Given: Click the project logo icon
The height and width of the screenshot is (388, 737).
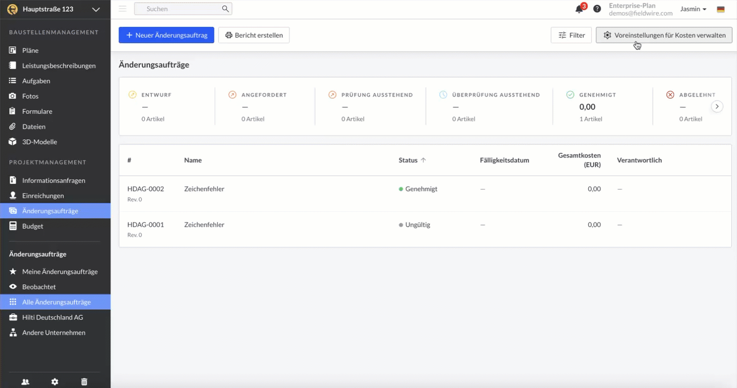Looking at the screenshot, I should (x=13, y=9).
